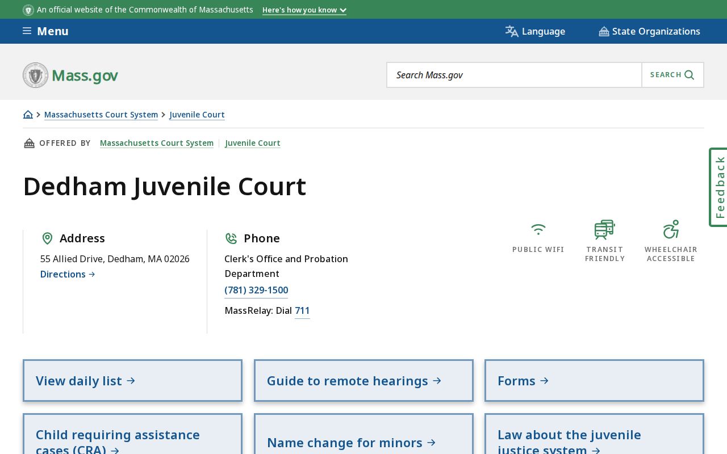The width and height of the screenshot is (727, 454).
Task: Click the Search button
Action: tap(672, 75)
